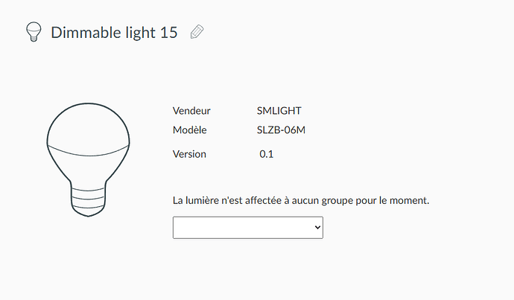The height and width of the screenshot is (300, 514).
Task: Click the SMLIGHT vendor value
Action: click(279, 111)
